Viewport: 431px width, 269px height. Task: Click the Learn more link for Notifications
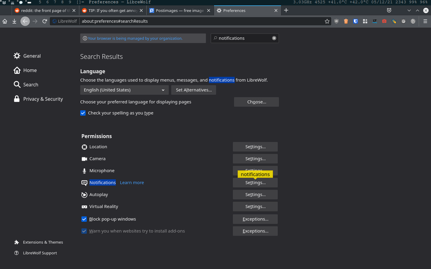(132, 183)
